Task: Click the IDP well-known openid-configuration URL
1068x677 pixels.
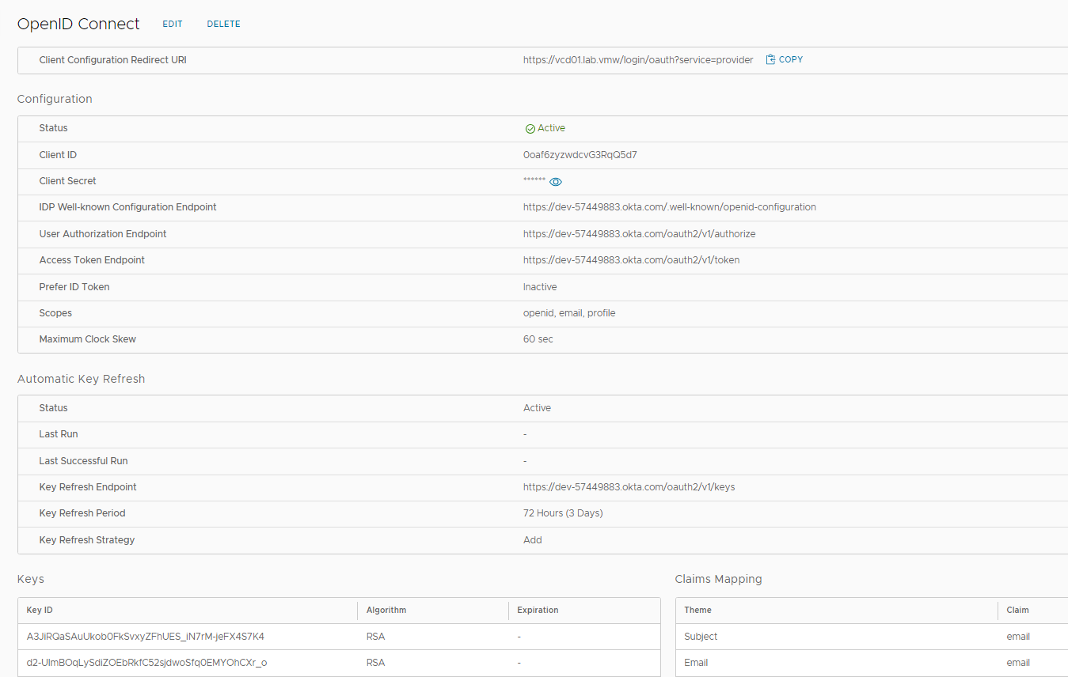Action: point(669,207)
